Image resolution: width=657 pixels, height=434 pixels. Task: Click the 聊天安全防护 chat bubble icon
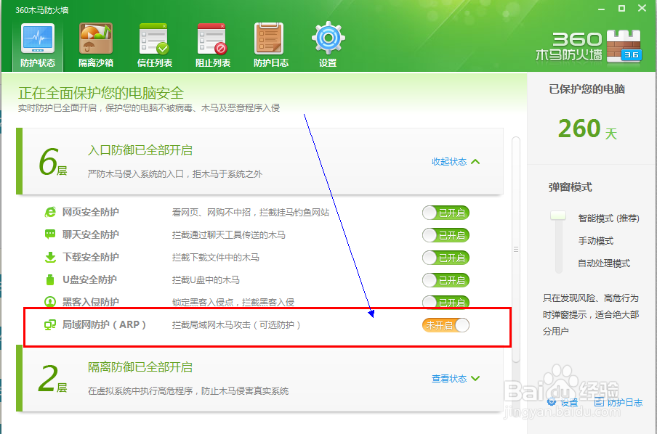[x=50, y=234]
